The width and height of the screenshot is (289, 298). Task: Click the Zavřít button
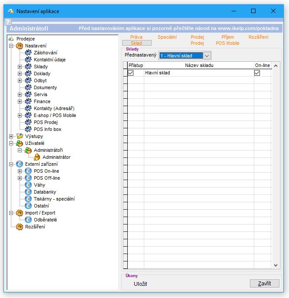[264, 283]
